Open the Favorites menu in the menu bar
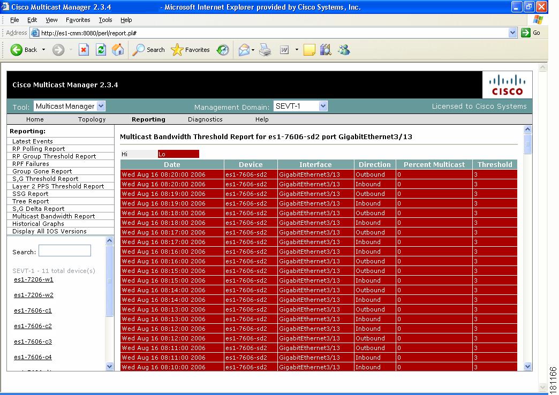The width and height of the screenshot is (559, 395). tap(78, 20)
